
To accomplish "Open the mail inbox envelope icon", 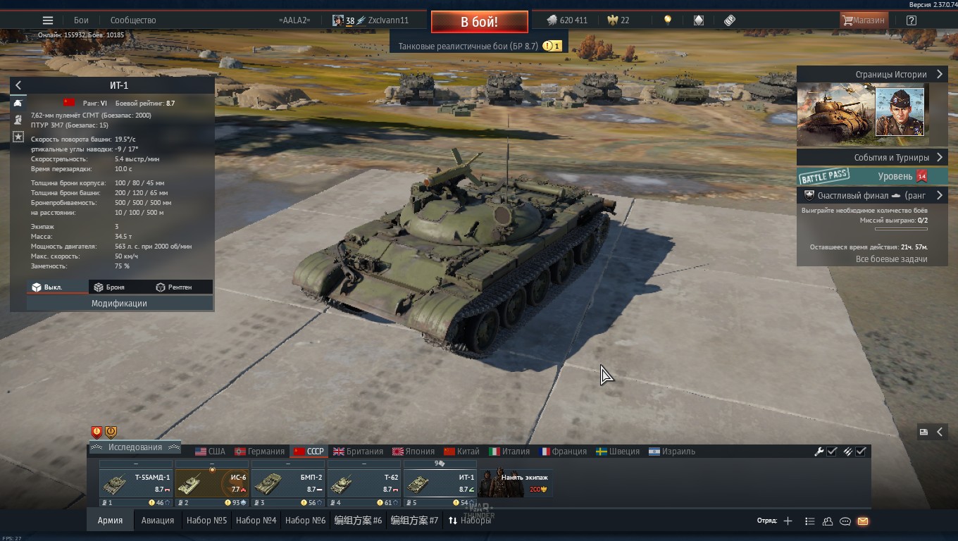I will pos(863,521).
